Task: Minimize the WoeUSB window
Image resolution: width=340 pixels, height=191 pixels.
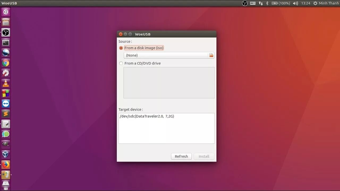Action: click(125, 34)
